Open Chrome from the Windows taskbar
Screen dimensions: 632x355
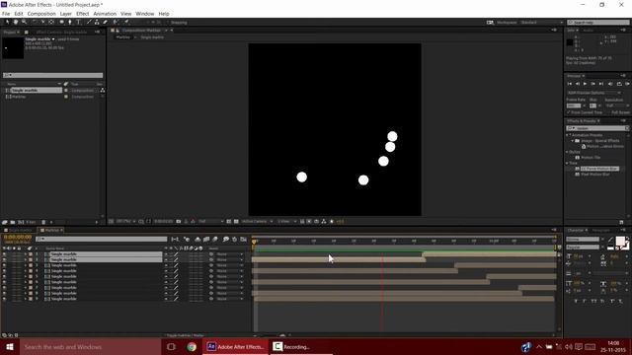(192, 347)
